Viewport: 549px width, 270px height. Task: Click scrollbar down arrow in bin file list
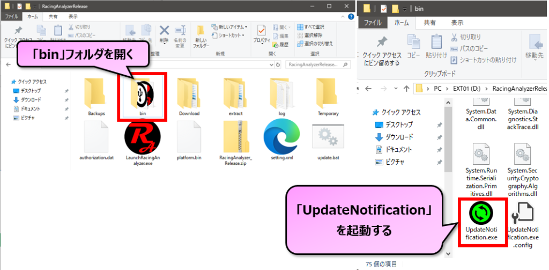446,251
